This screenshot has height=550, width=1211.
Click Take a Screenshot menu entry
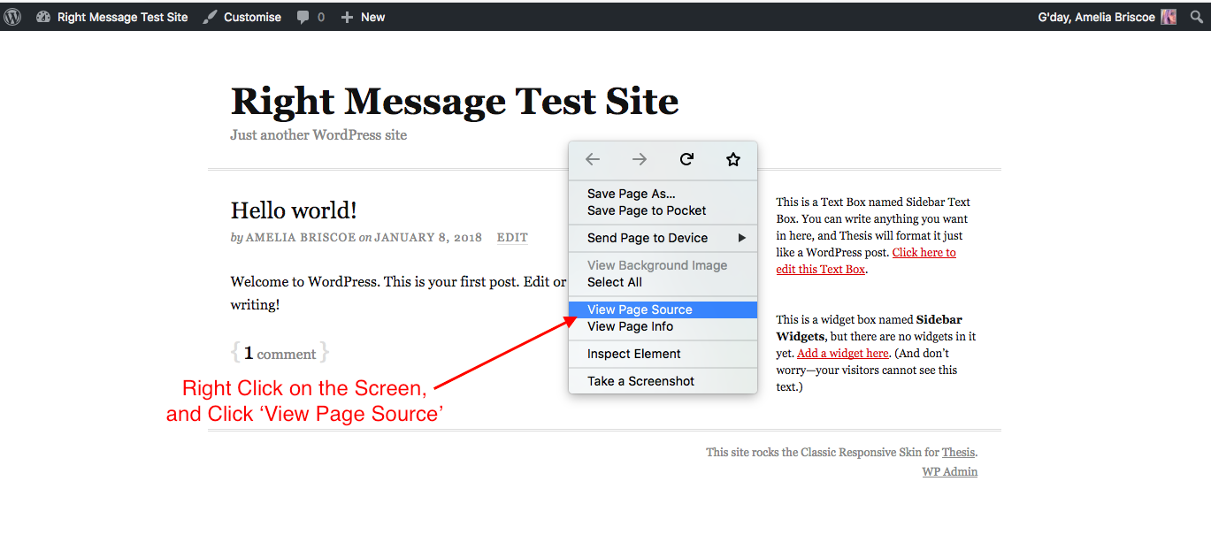tap(663, 381)
